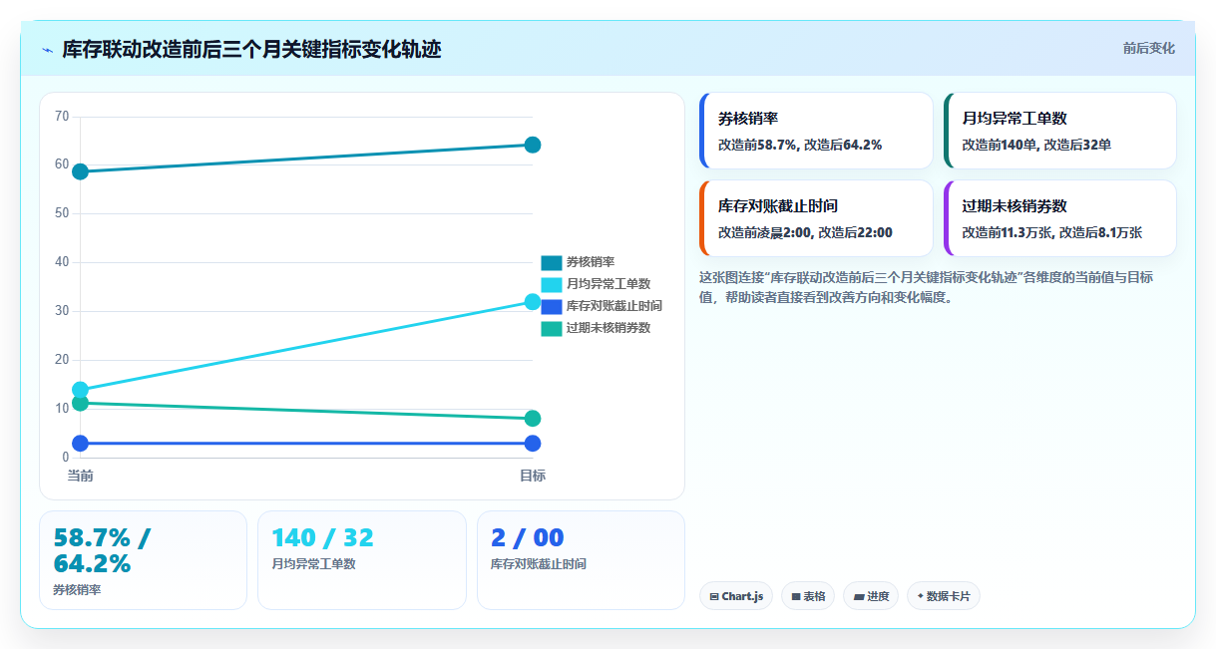Click 库存对账截止时间 data point at 目标
The height and width of the screenshot is (649, 1216).
coord(533,444)
